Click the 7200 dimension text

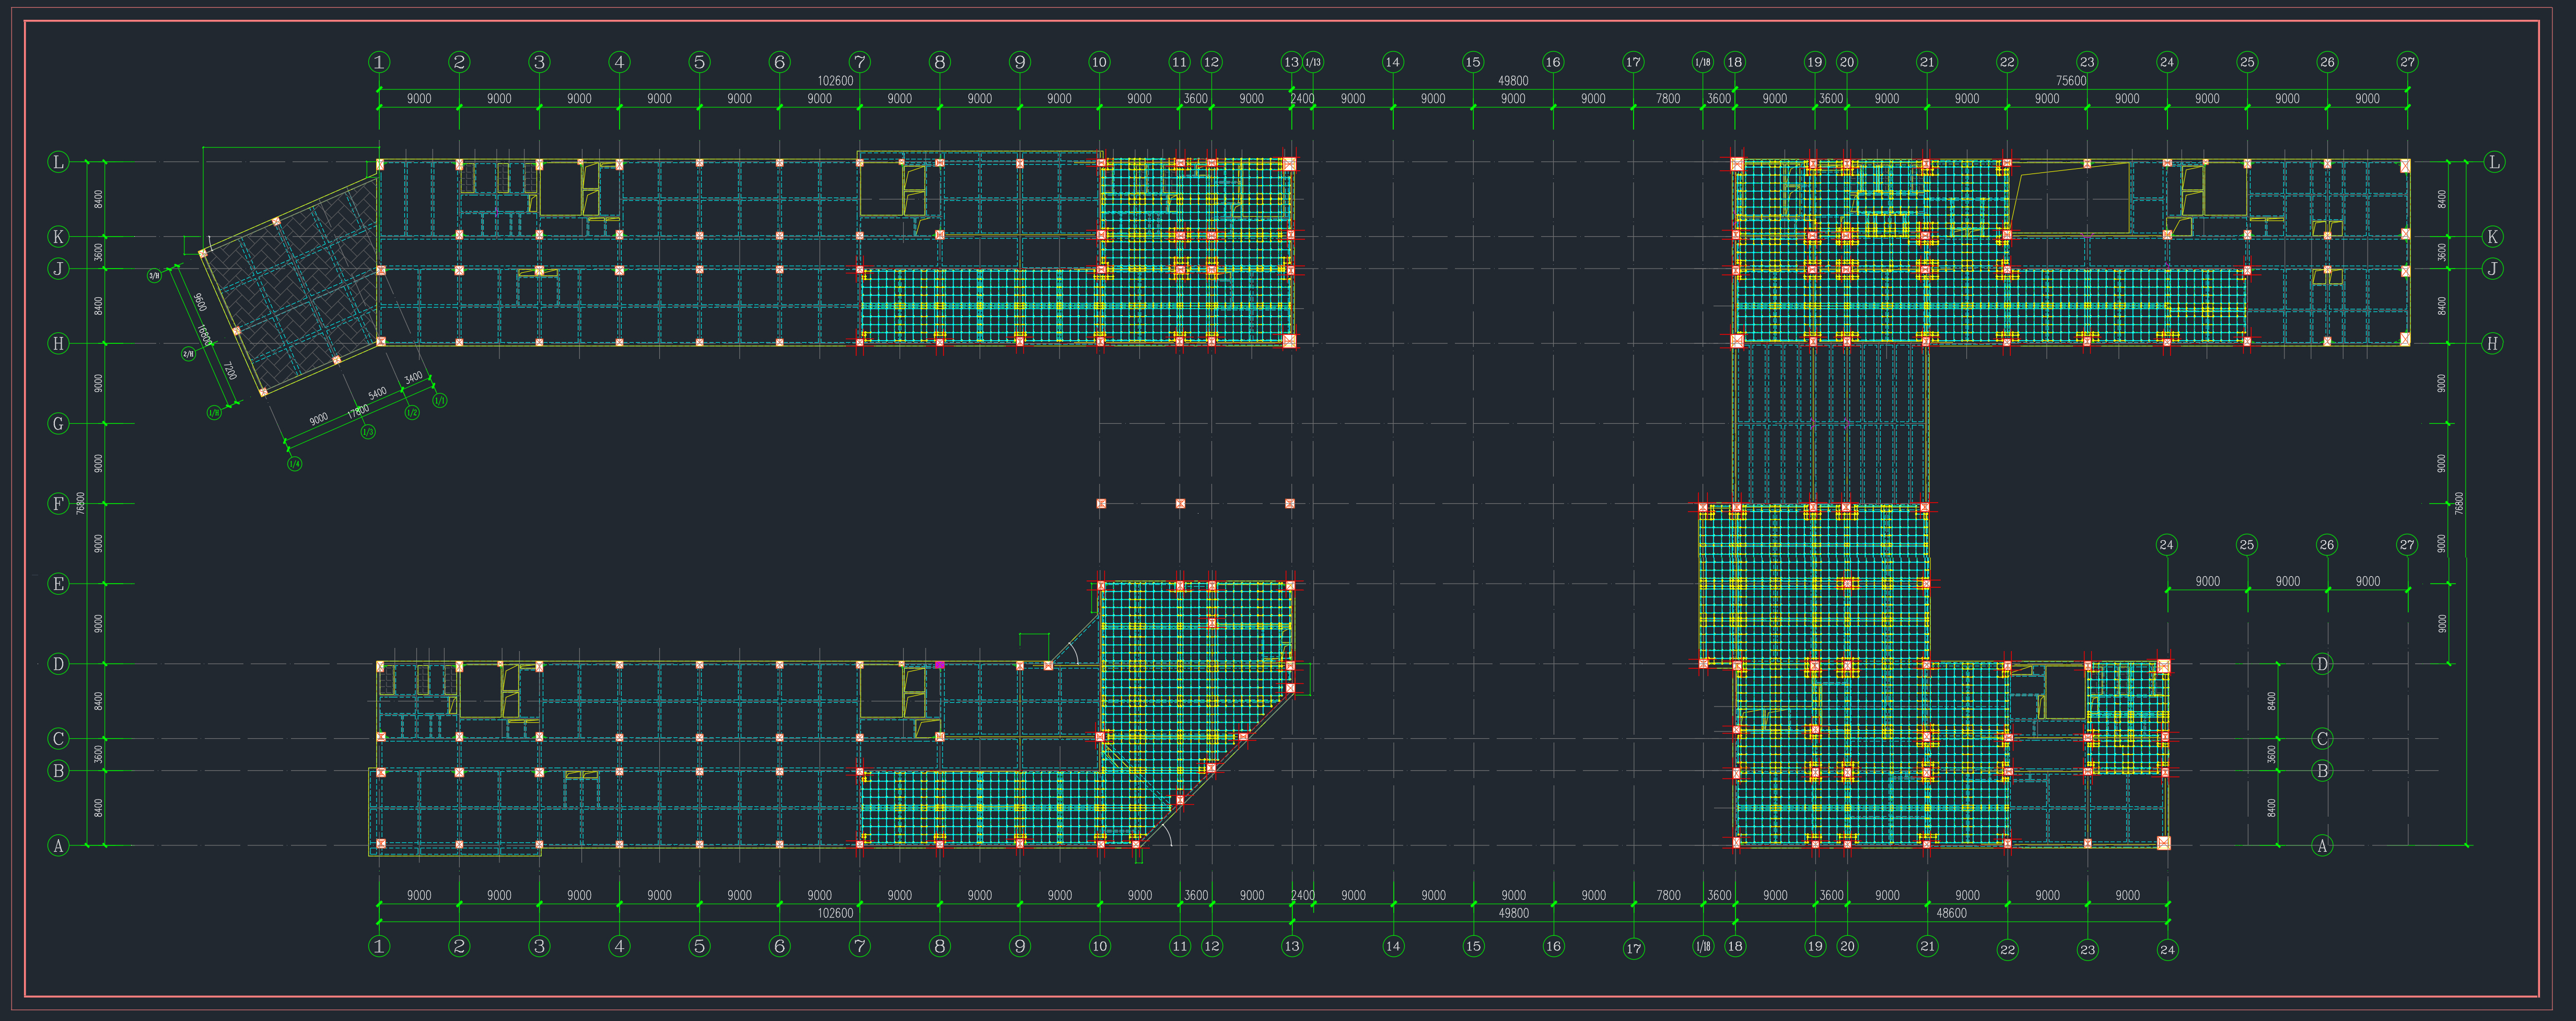[x=229, y=370]
